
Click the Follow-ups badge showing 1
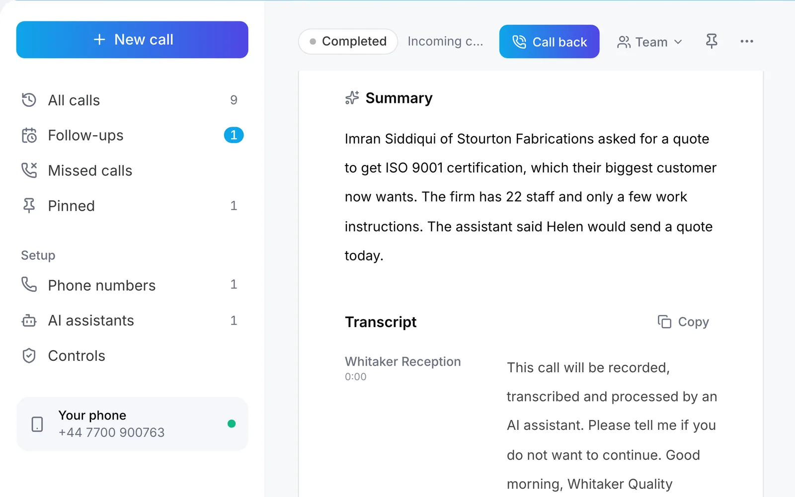(x=234, y=135)
